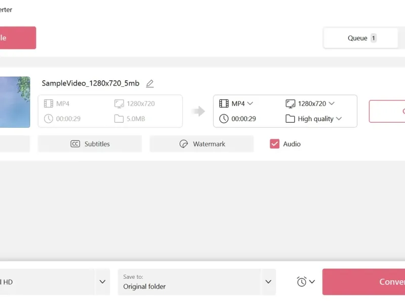Click the Watermark button
Viewport: 405px width, 303px height.
[201, 144]
